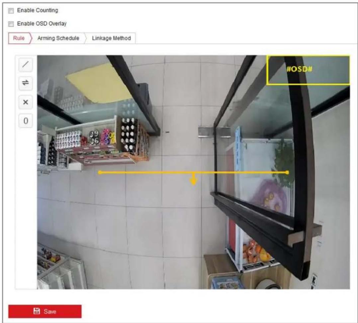Toggle Enable OSD Overlay checkbox
The height and width of the screenshot is (323, 358).
[x=11, y=24]
